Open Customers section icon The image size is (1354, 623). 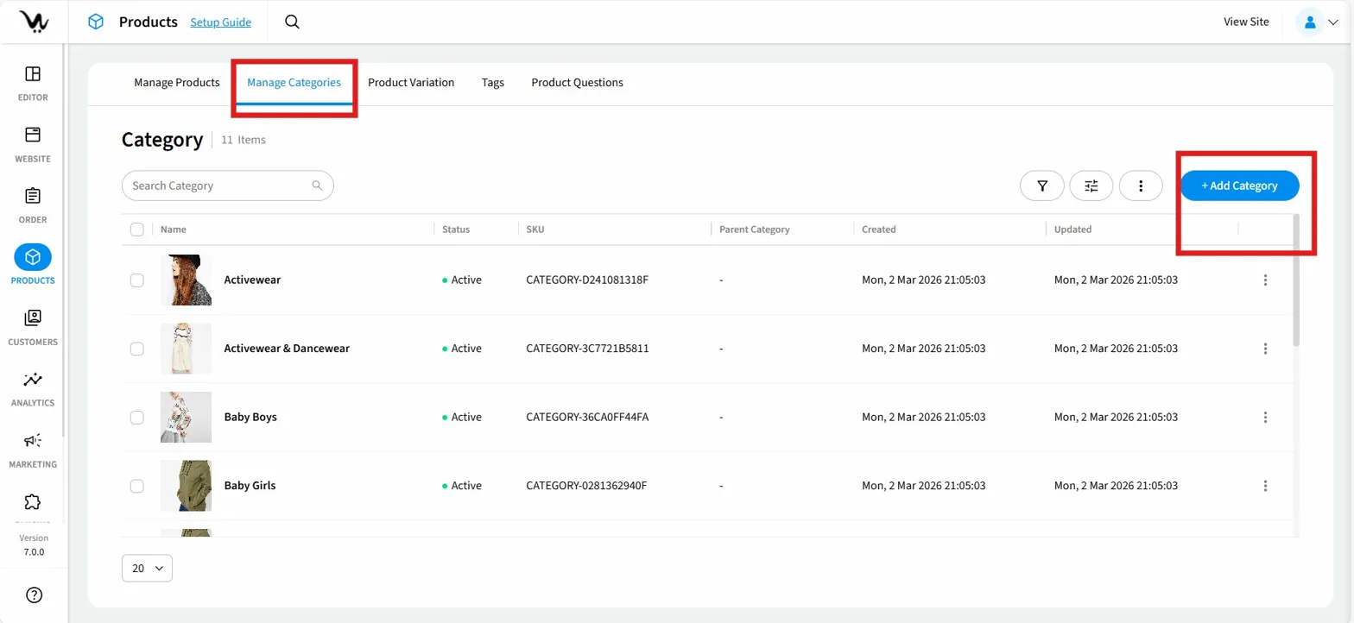coord(33,318)
